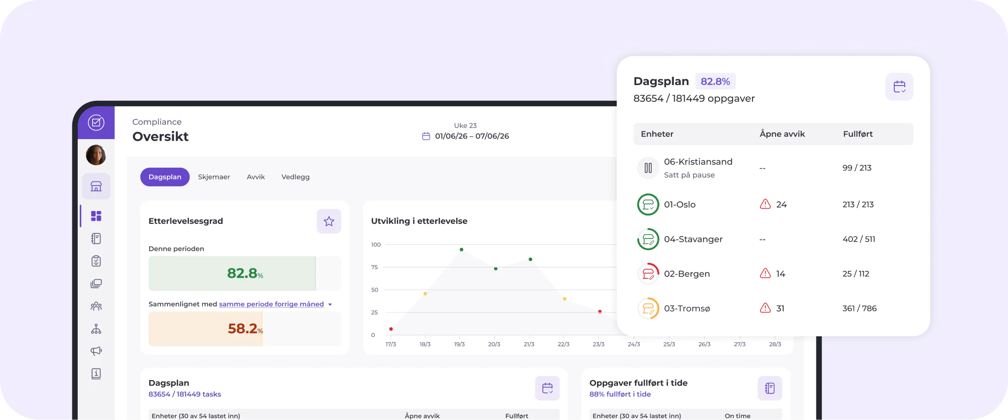Screen dimensions: 1008x420
Task: Select the 01-Oslo unit name
Action: click(680, 205)
